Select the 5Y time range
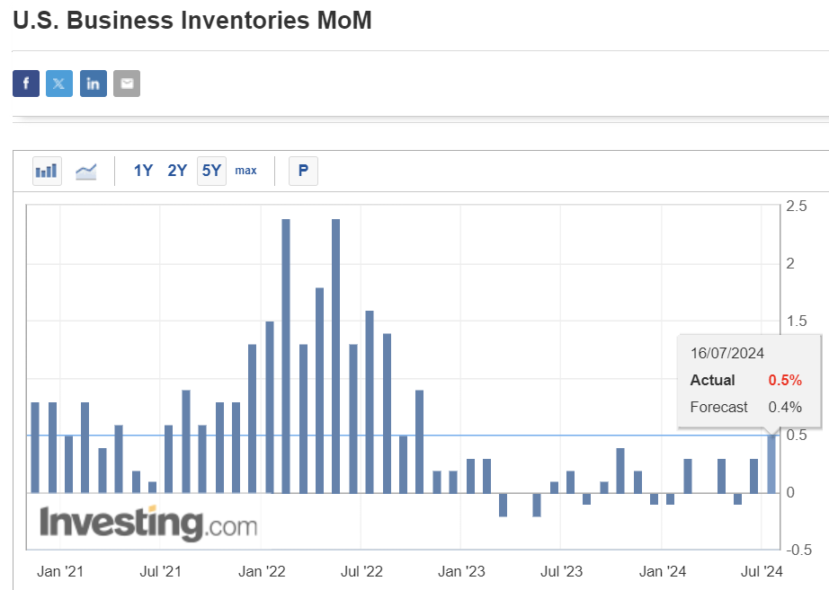The image size is (829, 590). point(211,170)
